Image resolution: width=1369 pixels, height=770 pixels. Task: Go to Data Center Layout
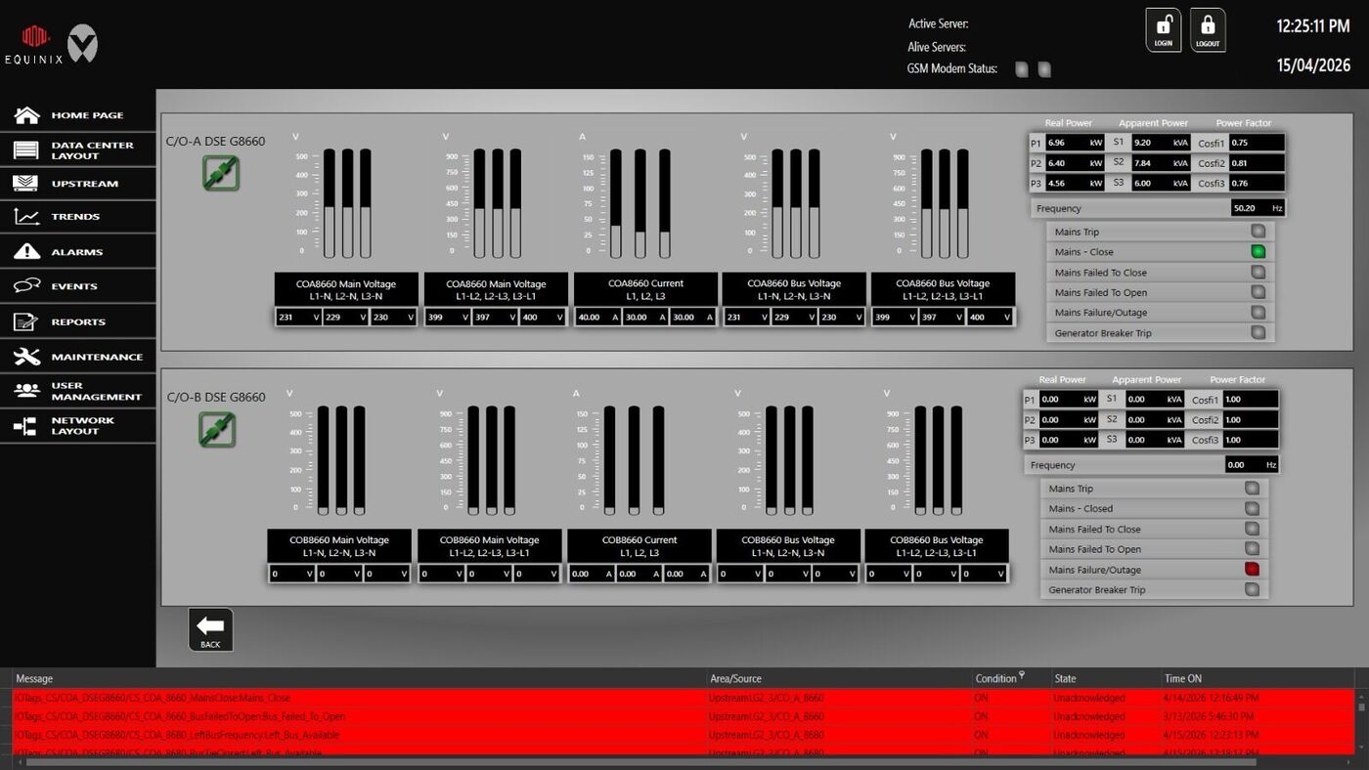77,150
